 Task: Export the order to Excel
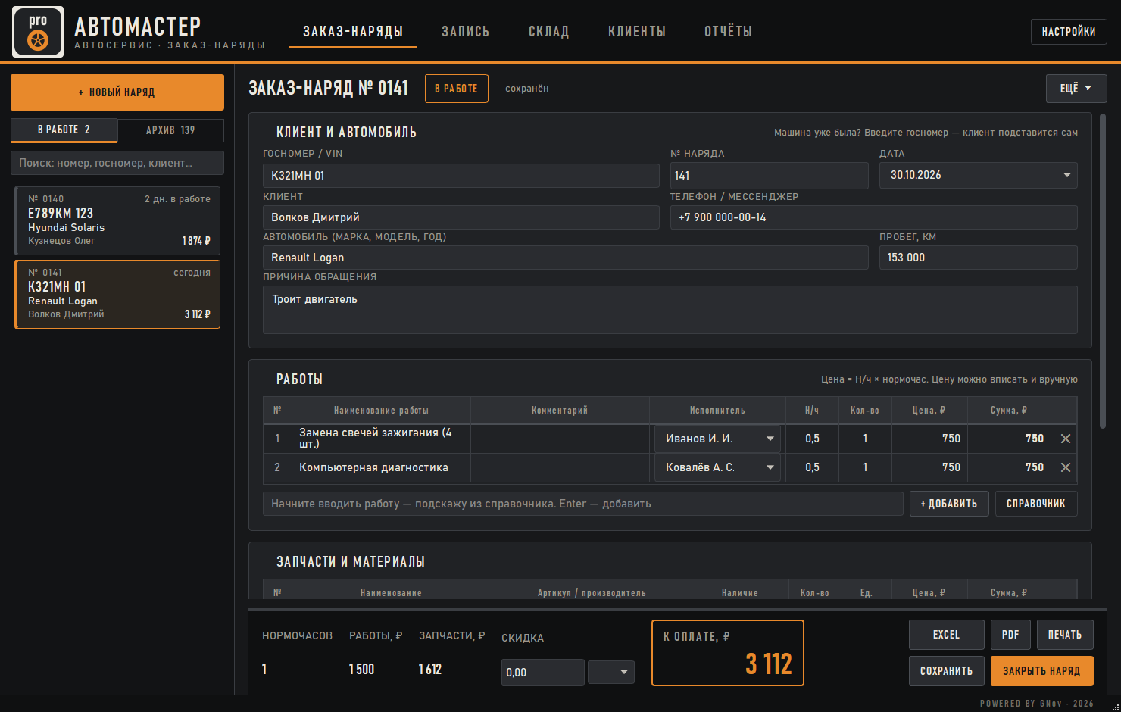point(947,635)
